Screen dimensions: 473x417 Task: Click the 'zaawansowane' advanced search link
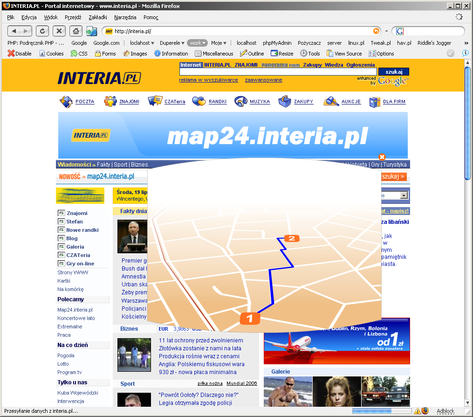point(263,80)
